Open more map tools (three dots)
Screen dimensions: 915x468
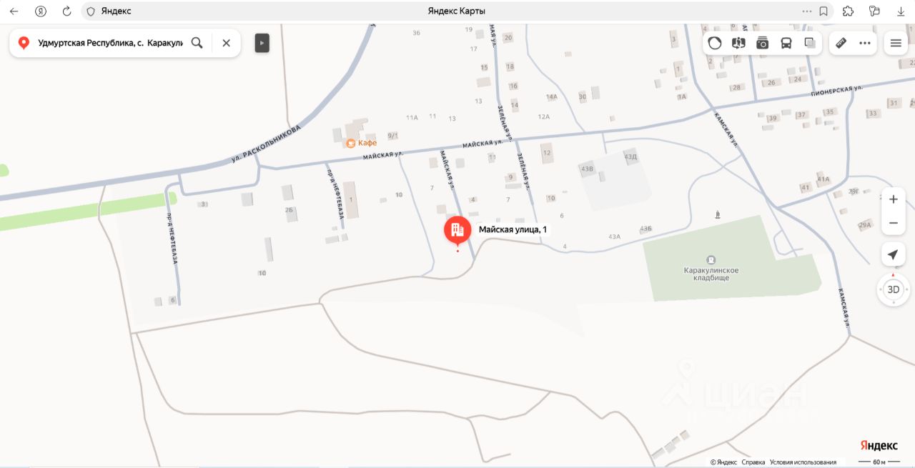coord(865,43)
